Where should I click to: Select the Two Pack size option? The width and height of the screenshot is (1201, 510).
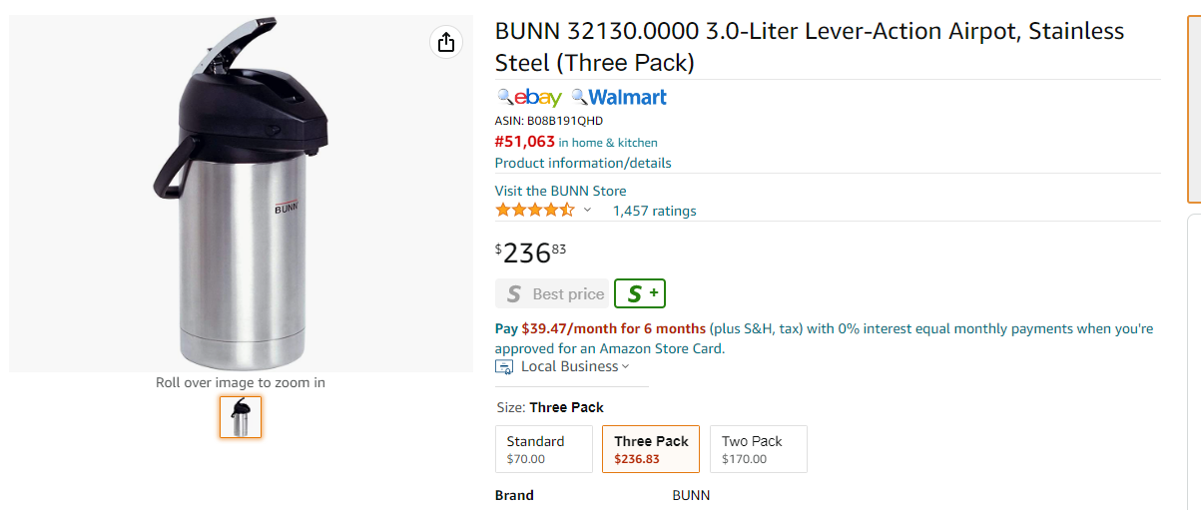pos(758,449)
